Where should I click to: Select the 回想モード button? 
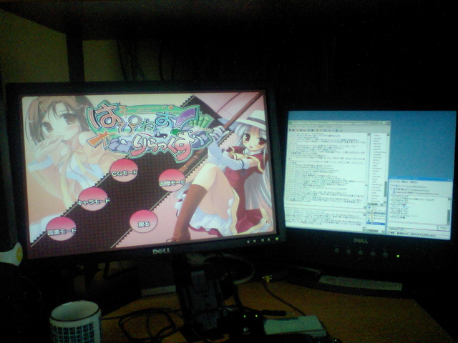(172, 181)
